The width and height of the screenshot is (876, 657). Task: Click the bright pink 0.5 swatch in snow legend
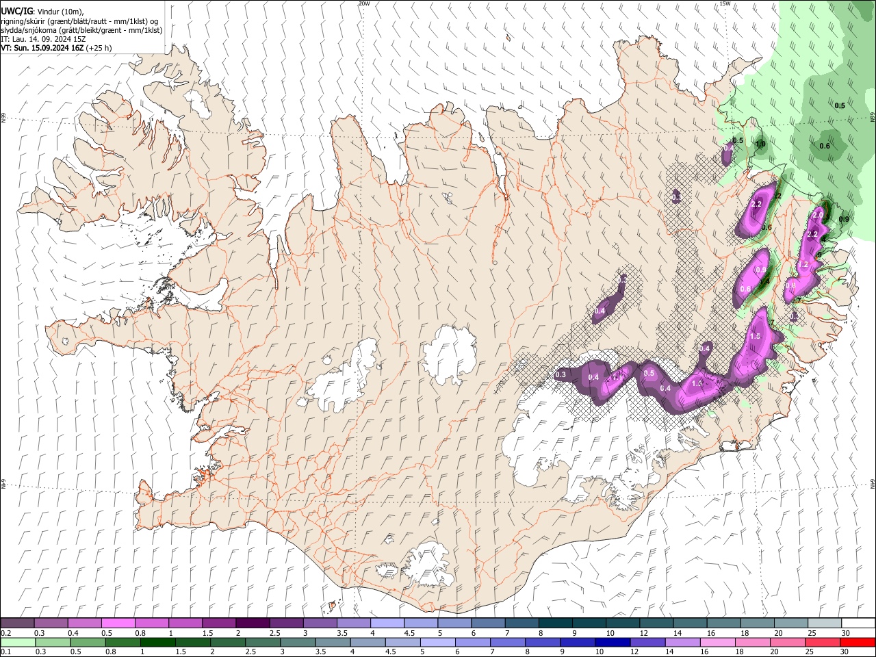tap(118, 623)
